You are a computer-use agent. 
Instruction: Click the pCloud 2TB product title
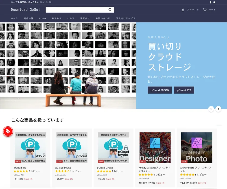(x=20, y=168)
